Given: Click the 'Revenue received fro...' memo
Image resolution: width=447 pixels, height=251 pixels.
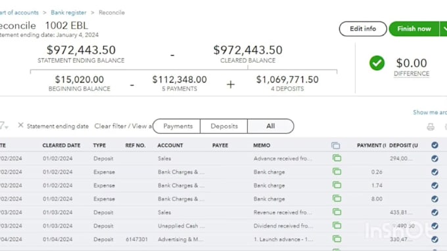Looking at the screenshot, I should (283, 212).
